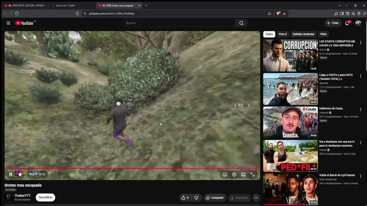The width and height of the screenshot is (367, 206).
Task: Open options for 'fue a ducharse' video
Action: [x=361, y=142]
